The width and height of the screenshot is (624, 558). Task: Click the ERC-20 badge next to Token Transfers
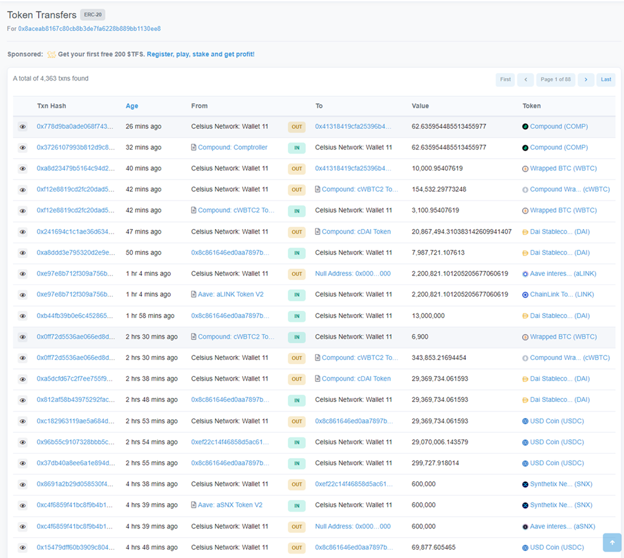[93, 15]
